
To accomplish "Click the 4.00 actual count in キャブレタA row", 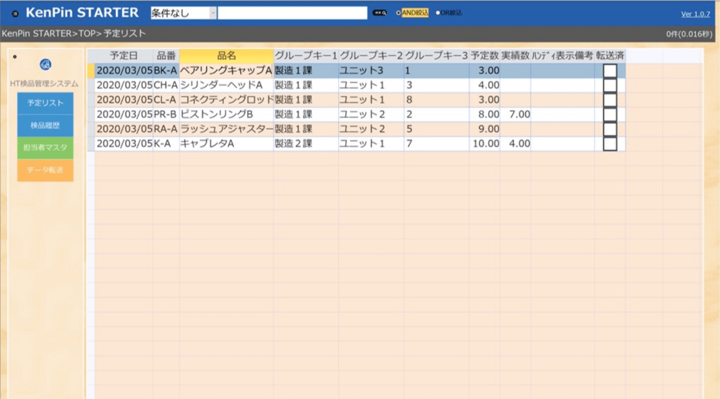I will pos(515,144).
